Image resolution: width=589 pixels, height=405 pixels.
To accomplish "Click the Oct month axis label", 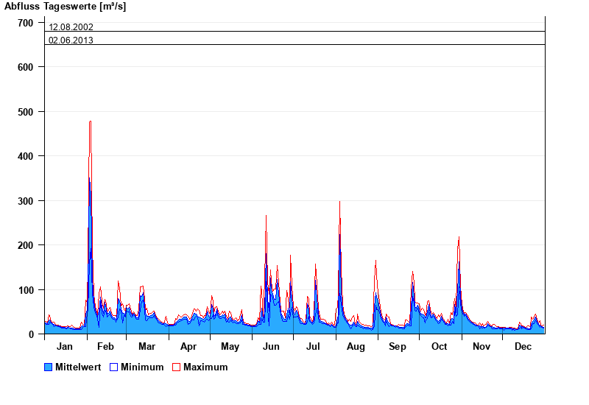I will pyautogui.click(x=440, y=347).
